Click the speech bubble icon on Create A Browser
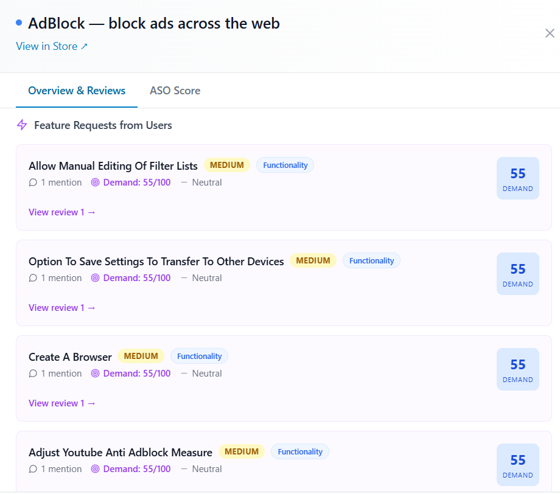 (x=33, y=374)
